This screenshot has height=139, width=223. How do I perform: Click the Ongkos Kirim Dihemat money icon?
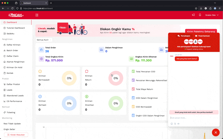[x=131, y=59]
